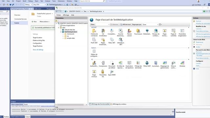Open Compilation .NET feature icon
The width and height of the screenshot is (210, 118).
tap(112, 32)
